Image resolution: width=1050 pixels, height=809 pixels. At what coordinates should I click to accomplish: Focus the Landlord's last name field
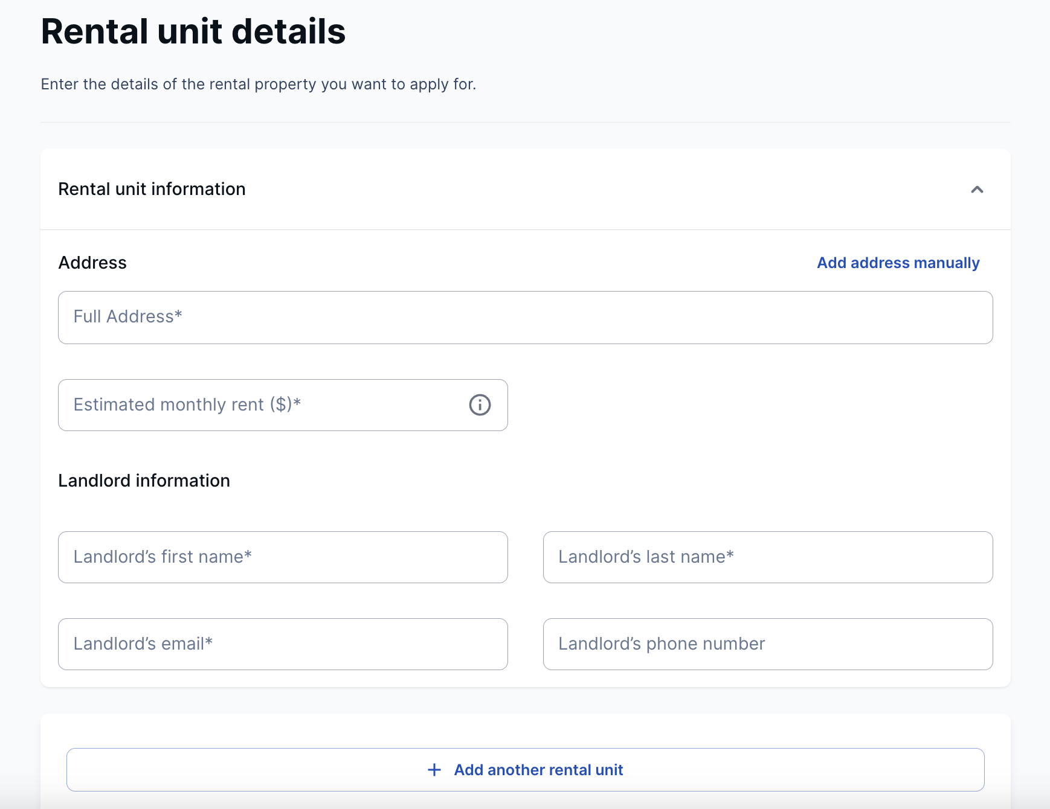[767, 557]
